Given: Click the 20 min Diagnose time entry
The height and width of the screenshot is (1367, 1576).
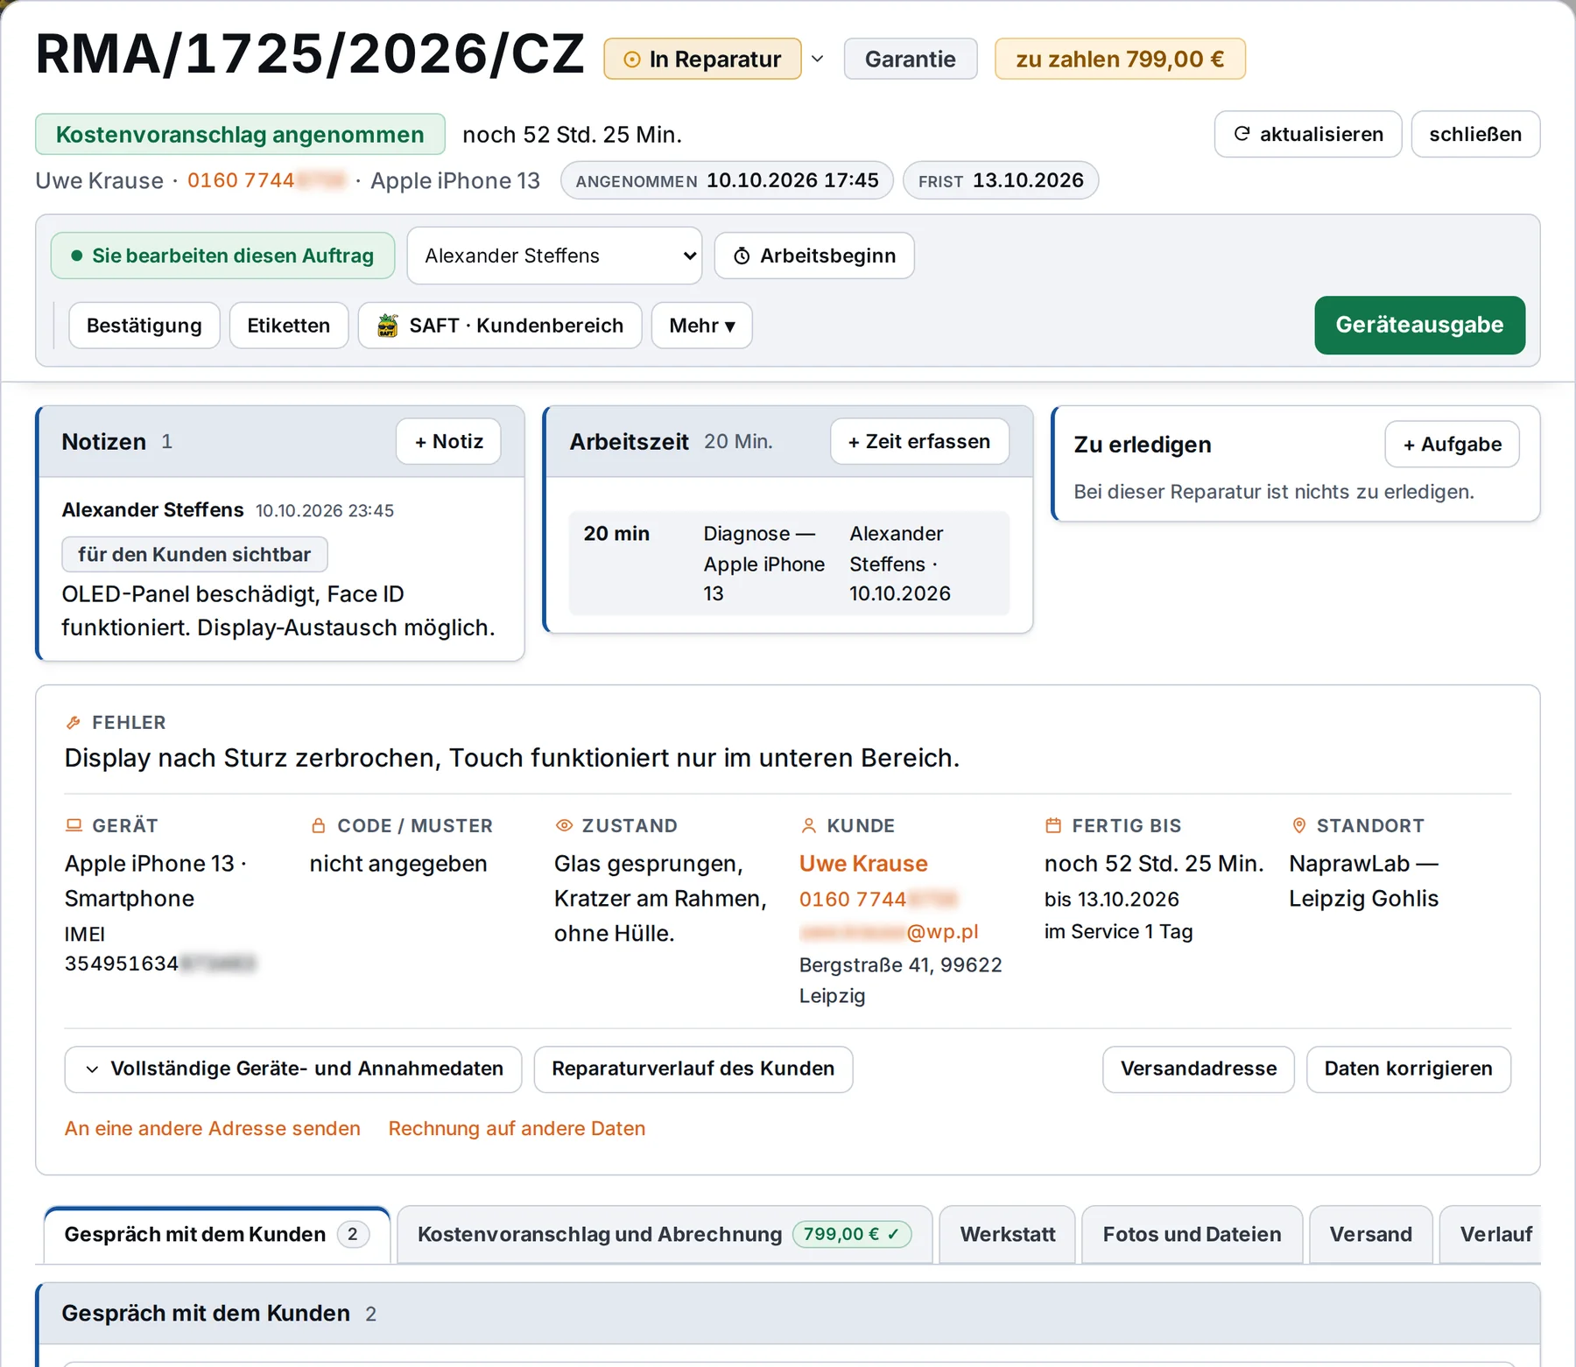Looking at the screenshot, I should pos(789,563).
